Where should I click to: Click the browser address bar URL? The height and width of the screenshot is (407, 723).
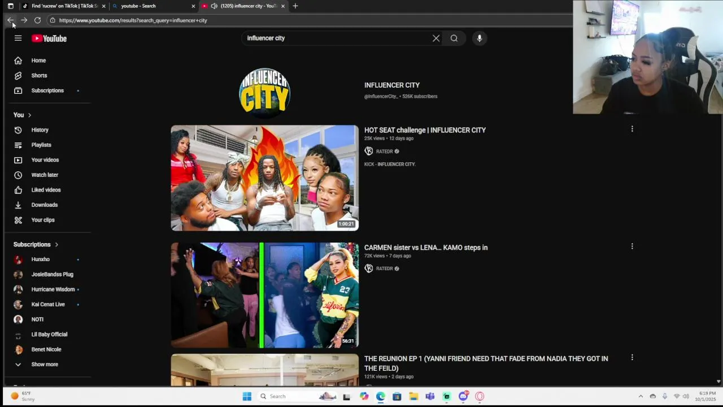pos(133,20)
